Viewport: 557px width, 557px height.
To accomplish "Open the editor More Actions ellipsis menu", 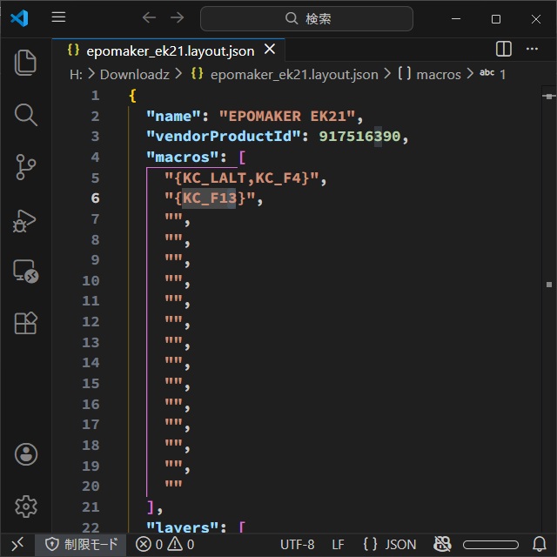I will [533, 50].
